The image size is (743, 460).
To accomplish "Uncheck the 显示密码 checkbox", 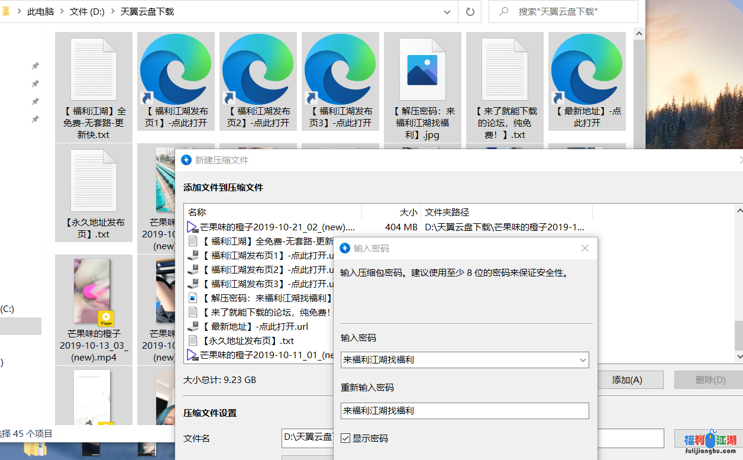I will (x=346, y=439).
